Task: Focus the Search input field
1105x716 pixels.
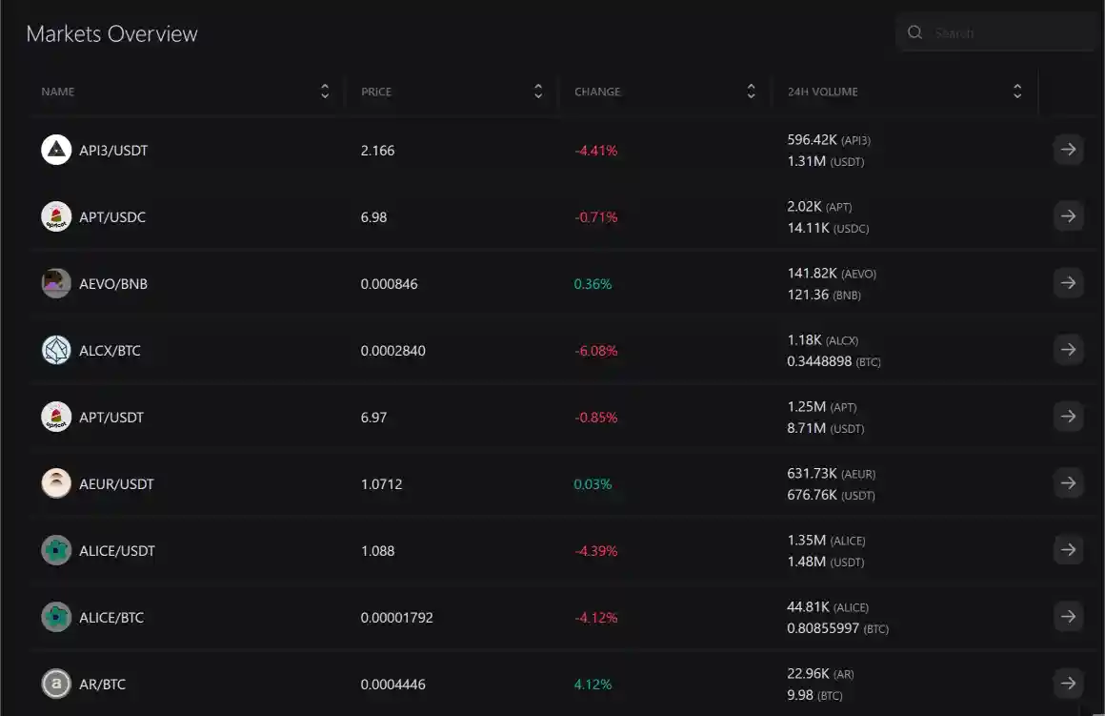Action: tap(1010, 32)
